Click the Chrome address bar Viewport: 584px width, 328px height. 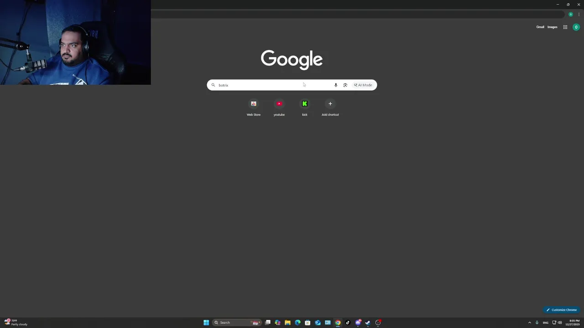(x=358, y=14)
